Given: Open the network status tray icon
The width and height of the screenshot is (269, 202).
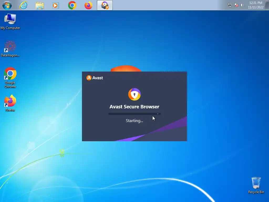Looking at the screenshot, I should (230, 5).
